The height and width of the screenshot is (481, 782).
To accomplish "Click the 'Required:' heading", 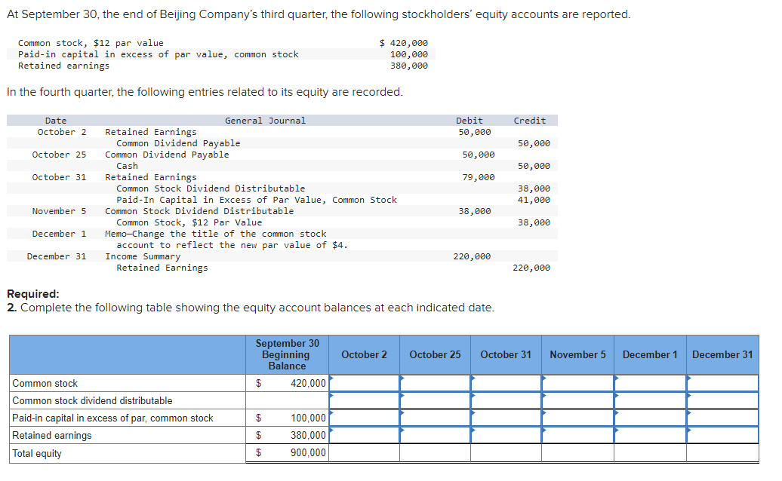I will (33, 294).
